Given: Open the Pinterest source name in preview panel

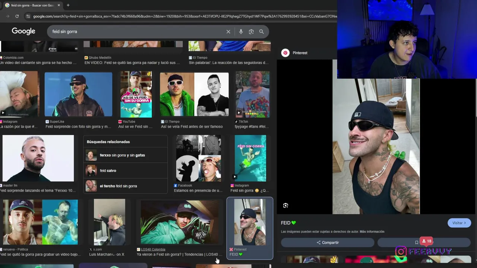Looking at the screenshot, I should click(x=300, y=53).
